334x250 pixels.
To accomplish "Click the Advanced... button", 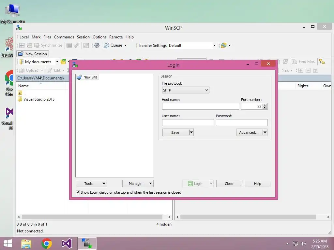I will [x=249, y=132].
